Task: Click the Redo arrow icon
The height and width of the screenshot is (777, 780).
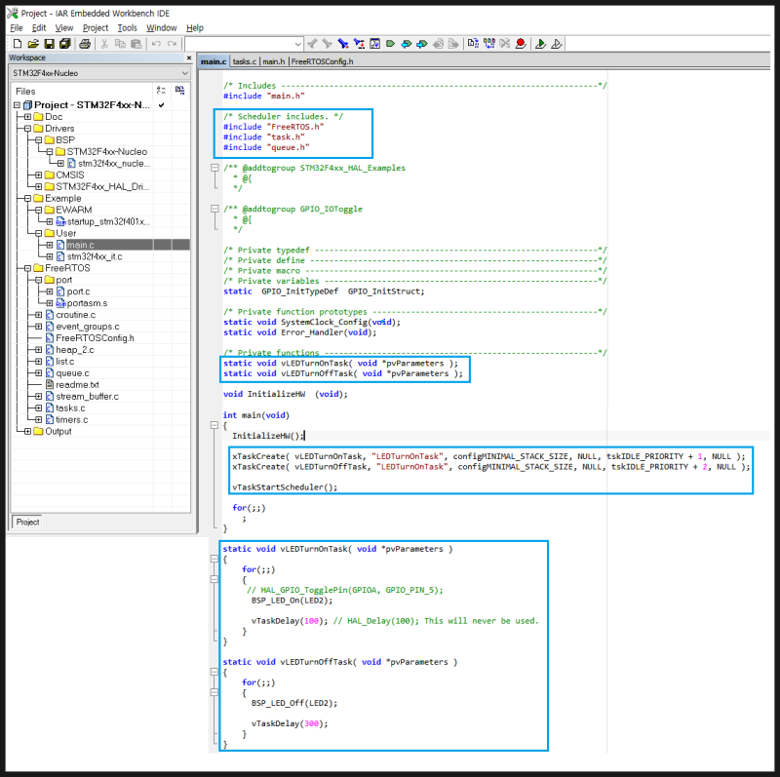Action: tap(173, 44)
